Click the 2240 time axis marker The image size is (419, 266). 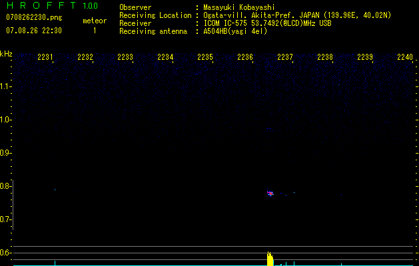click(405, 57)
